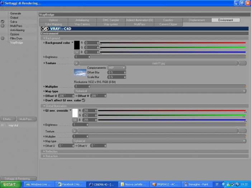Image resolution: width=251 pixels, height=188 pixels.
Task: Switch to Immagine - Paint in taskbar
Action: tap(196, 184)
